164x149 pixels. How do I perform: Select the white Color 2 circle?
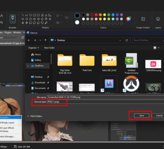pos(77,22)
